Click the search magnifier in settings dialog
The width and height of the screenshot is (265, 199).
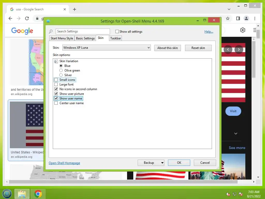pos(51,31)
